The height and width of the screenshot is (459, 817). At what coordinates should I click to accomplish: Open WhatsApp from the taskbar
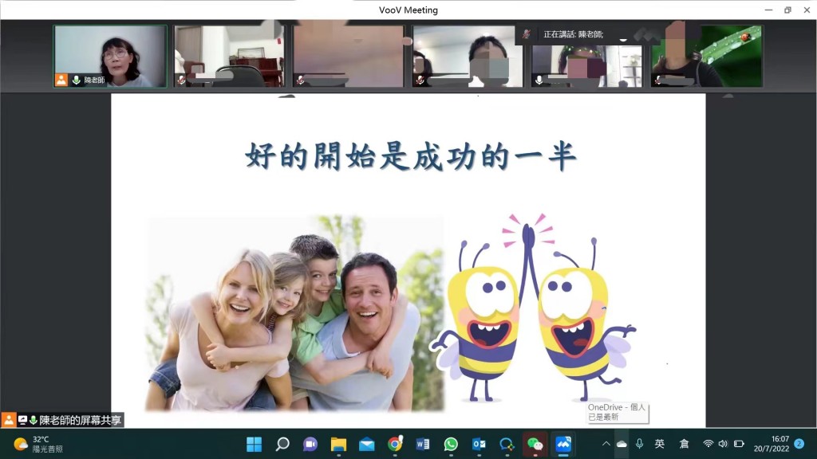tap(451, 444)
